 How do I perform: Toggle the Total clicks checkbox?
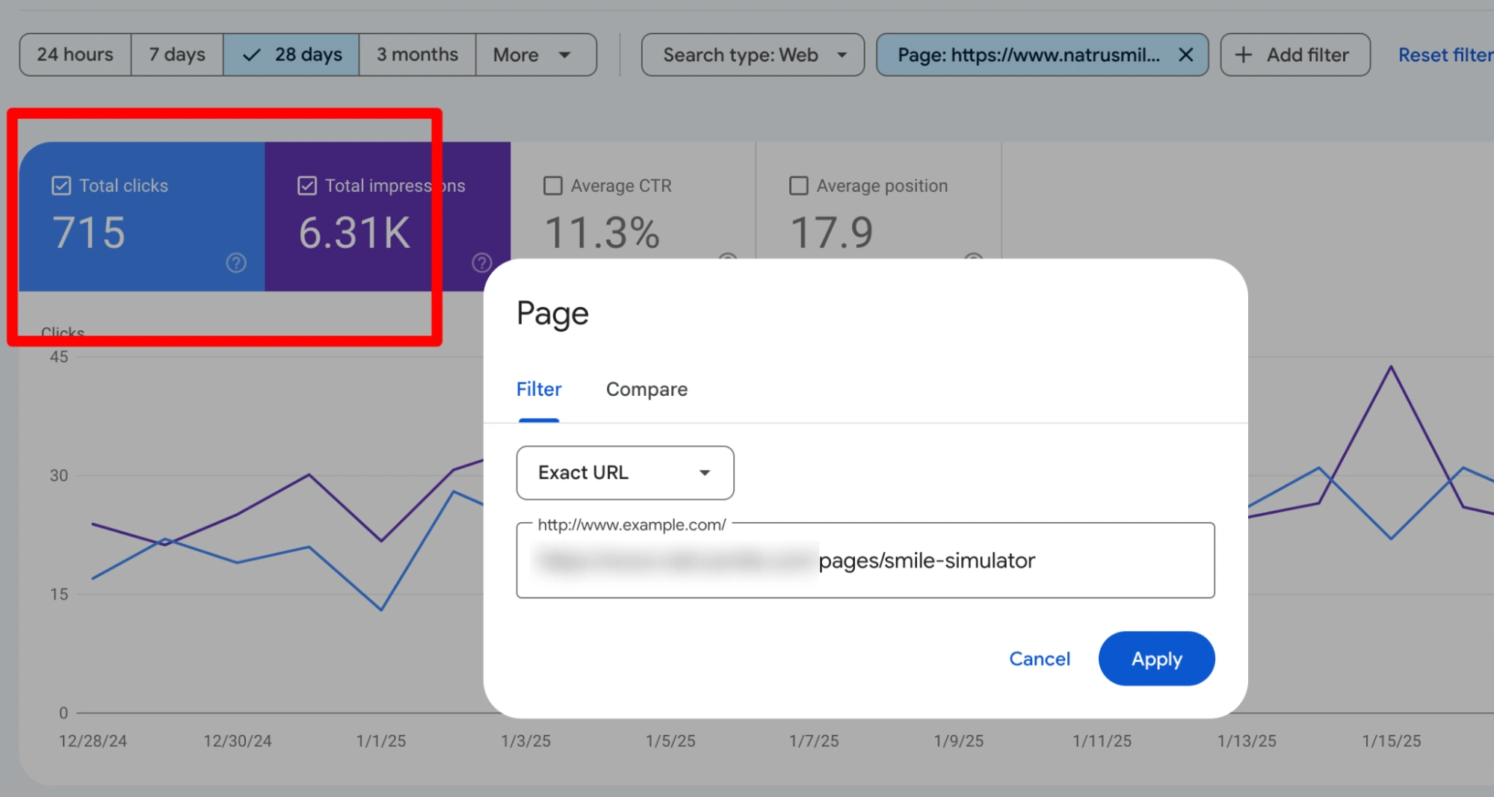(x=61, y=185)
